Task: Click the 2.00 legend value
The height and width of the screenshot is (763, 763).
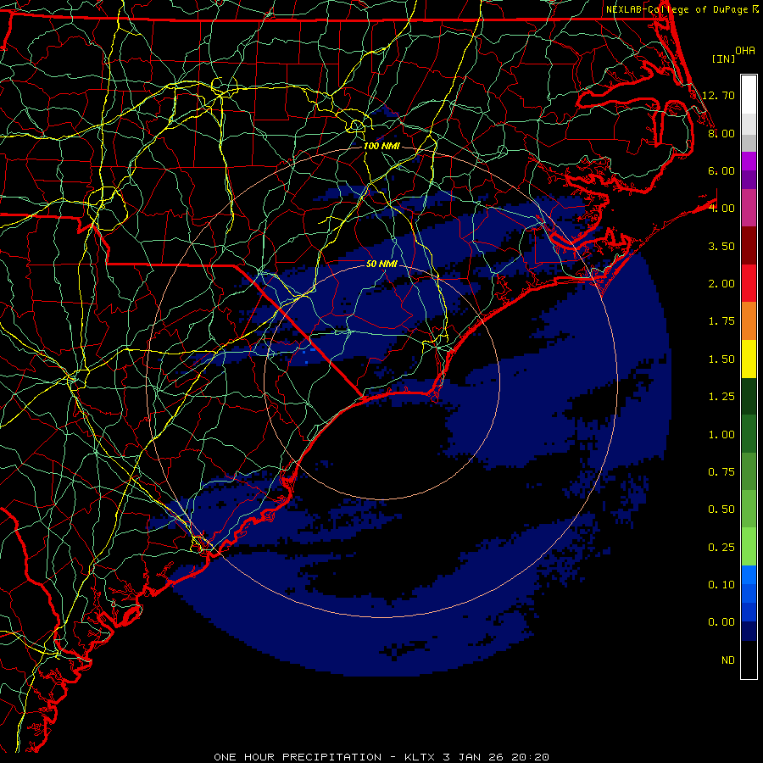Action: coord(721,284)
